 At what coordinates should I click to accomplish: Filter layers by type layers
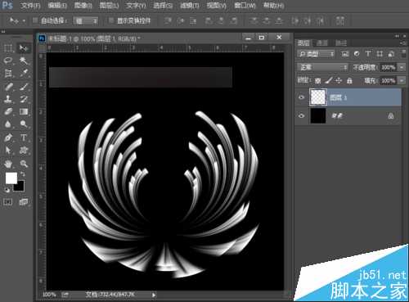pyautogui.click(x=368, y=54)
